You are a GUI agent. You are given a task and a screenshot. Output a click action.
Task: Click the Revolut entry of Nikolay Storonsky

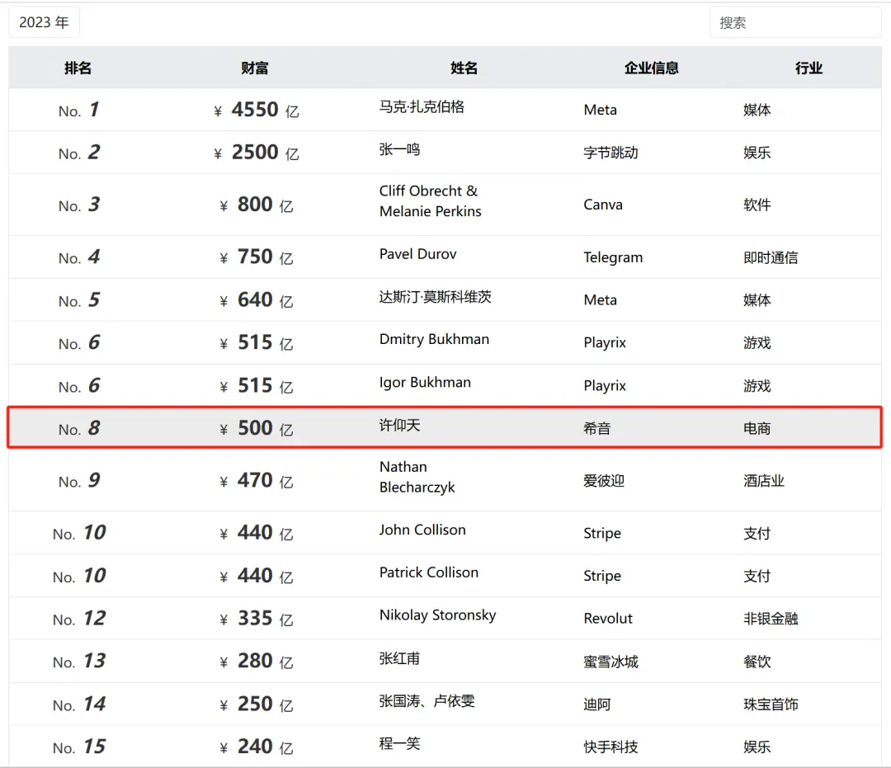(609, 618)
